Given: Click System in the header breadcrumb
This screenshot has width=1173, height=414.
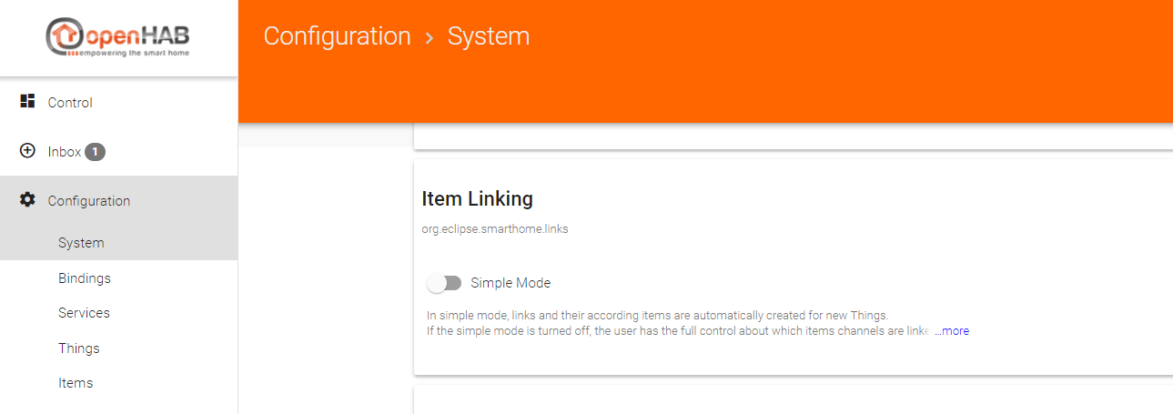Looking at the screenshot, I should point(488,36).
